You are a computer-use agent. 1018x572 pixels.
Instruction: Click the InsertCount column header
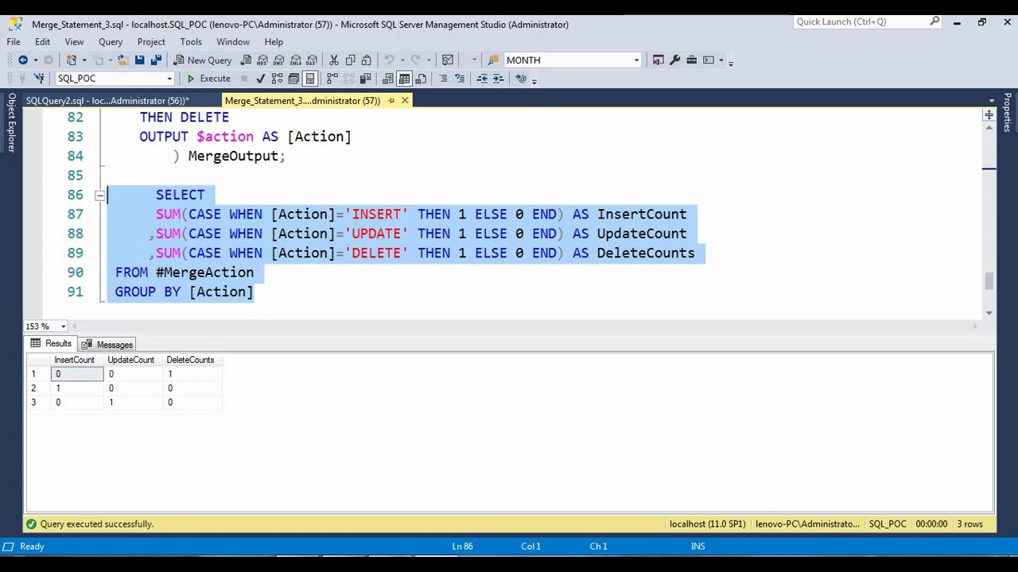[77, 360]
